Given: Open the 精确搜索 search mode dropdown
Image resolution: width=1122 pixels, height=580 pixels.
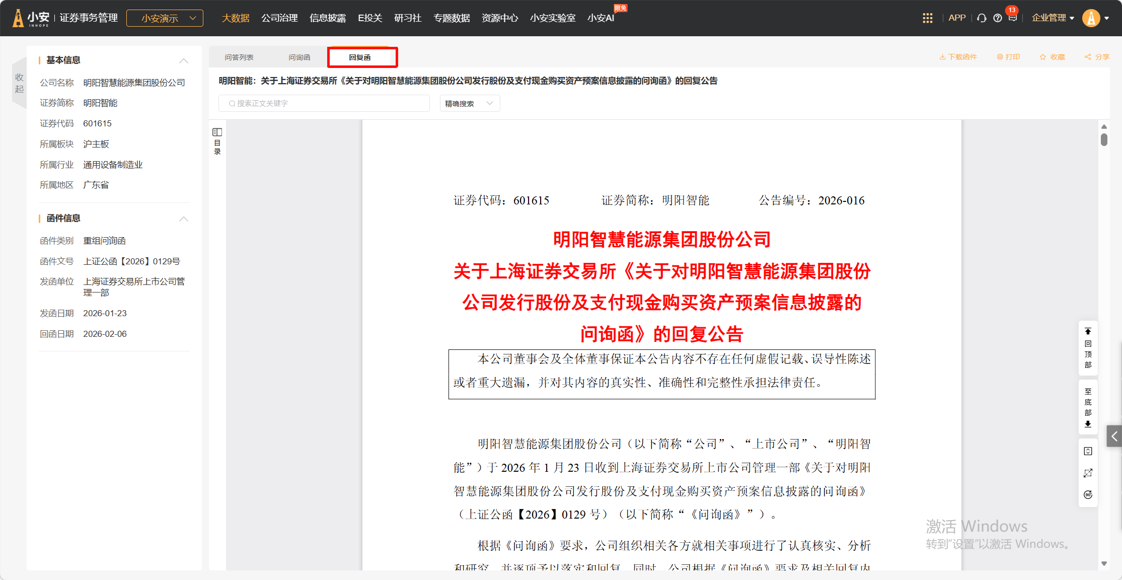Looking at the screenshot, I should (469, 104).
